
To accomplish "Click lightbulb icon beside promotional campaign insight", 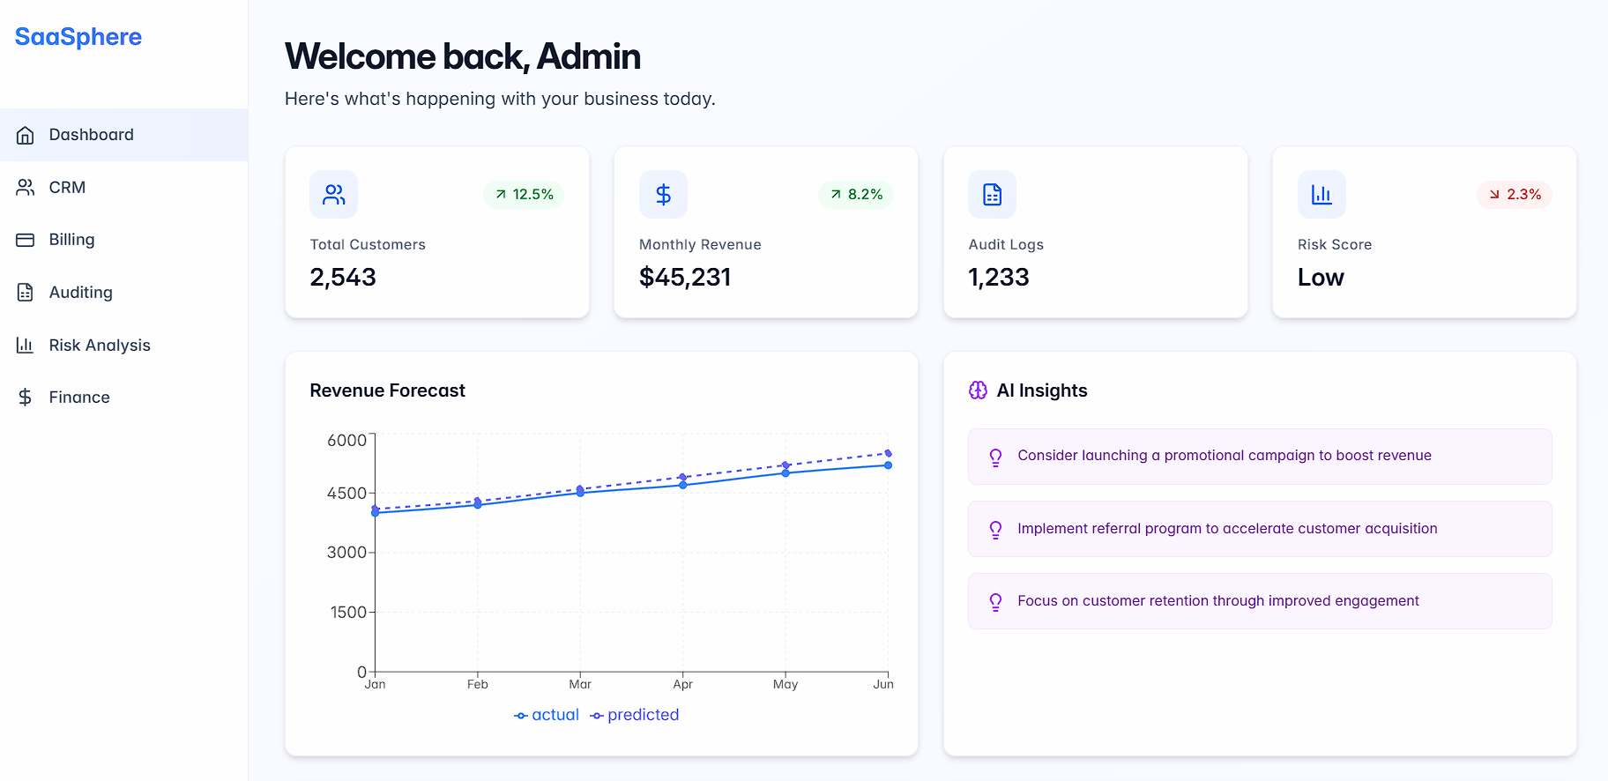I will (996, 457).
